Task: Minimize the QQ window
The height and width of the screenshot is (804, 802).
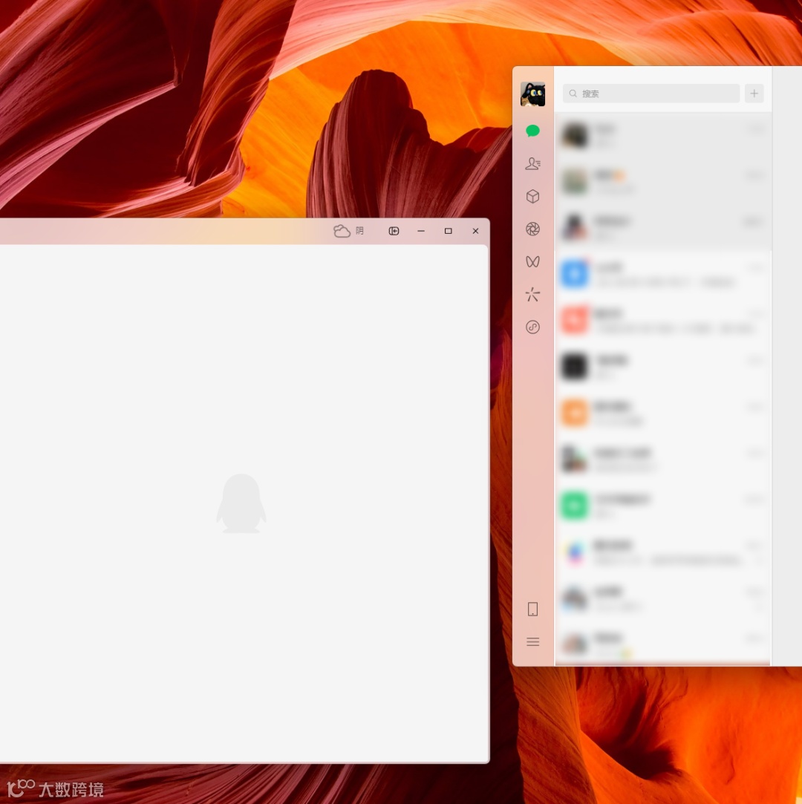Action: 421,232
